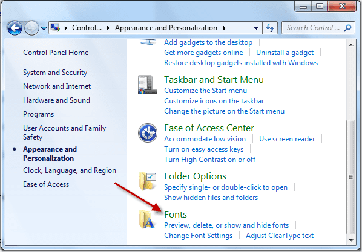Click Show hidden files and folders
This screenshot has width=362, height=252.
211,198
